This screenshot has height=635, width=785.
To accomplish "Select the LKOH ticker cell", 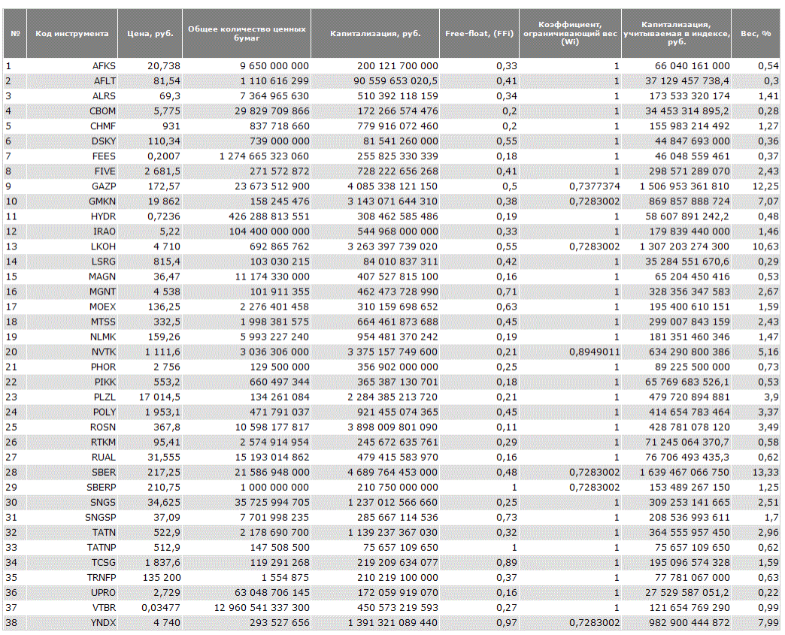I will 72,246.
